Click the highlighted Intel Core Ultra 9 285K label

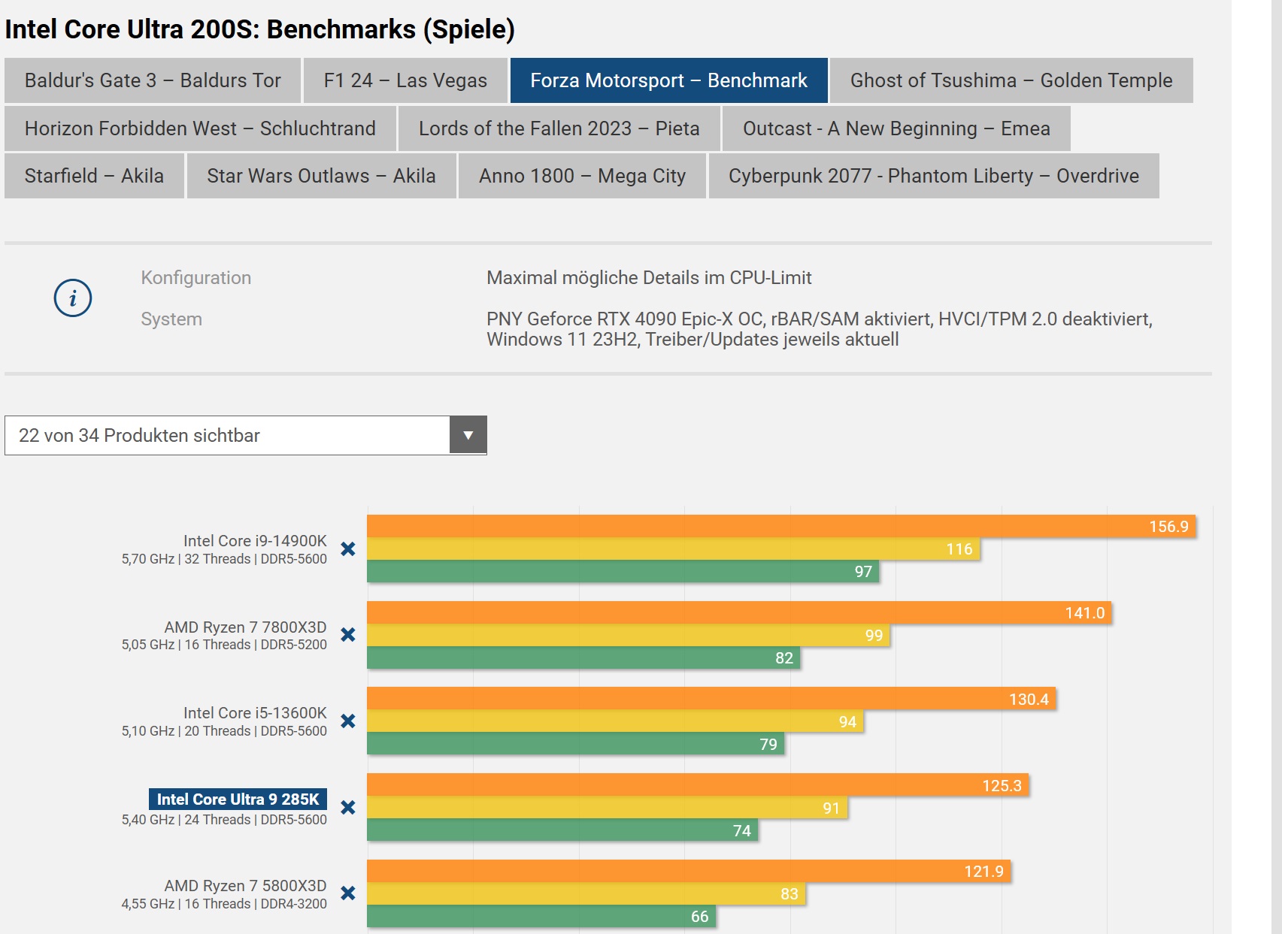pyautogui.click(x=238, y=799)
